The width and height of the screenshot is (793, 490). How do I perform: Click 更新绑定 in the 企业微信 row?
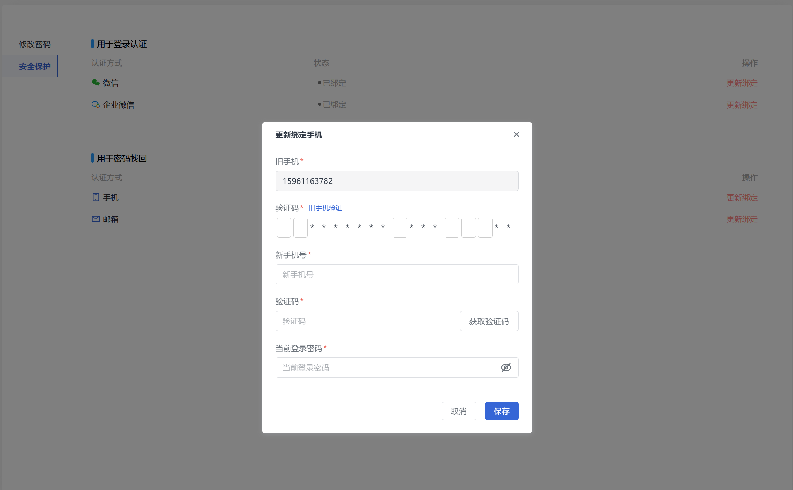(x=742, y=105)
